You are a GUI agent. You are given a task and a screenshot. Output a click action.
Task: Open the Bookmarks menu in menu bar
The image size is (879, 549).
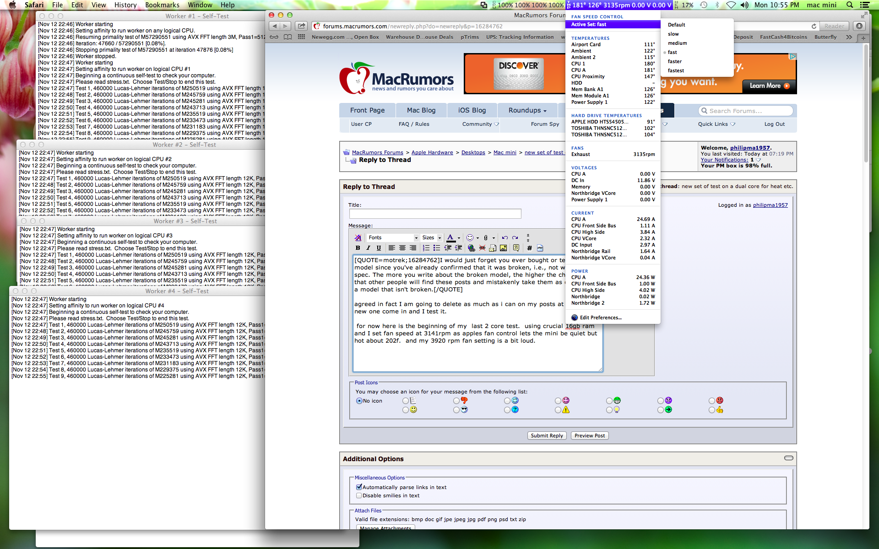162,5
